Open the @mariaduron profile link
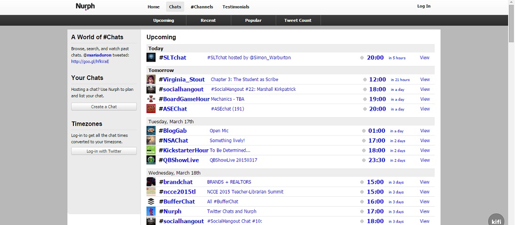The image size is (515, 225). (98, 55)
